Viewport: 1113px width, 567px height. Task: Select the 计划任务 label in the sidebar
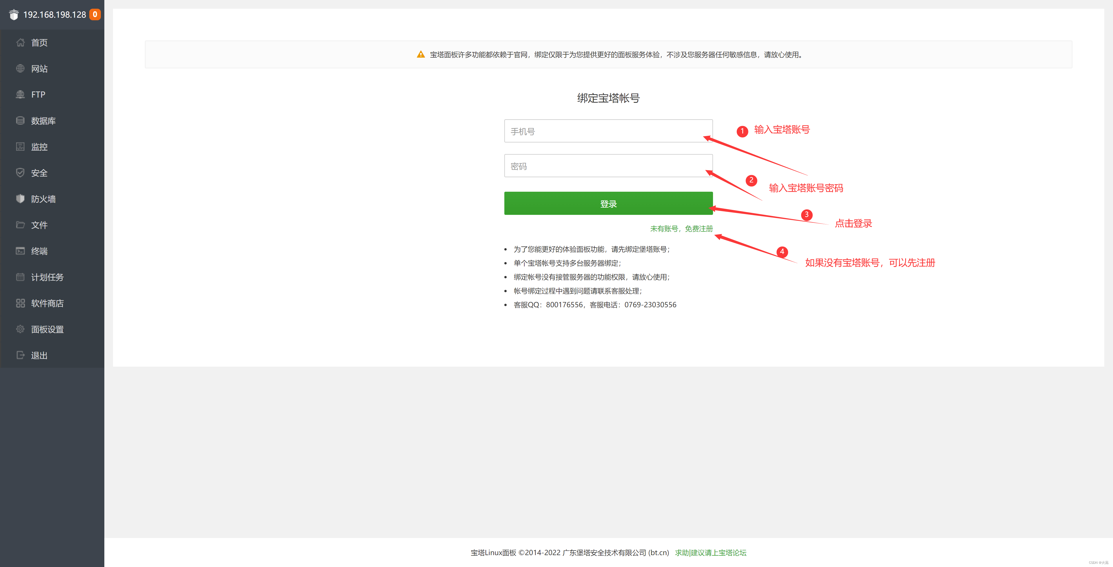point(48,277)
